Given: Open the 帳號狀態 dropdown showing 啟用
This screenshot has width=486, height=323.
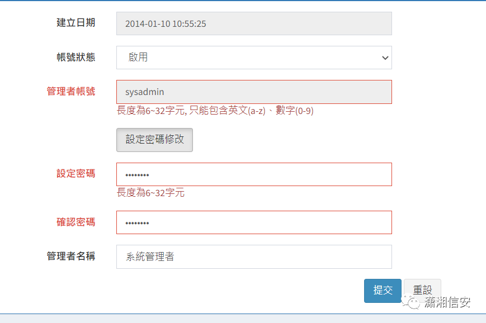Looking at the screenshot, I should point(254,58).
